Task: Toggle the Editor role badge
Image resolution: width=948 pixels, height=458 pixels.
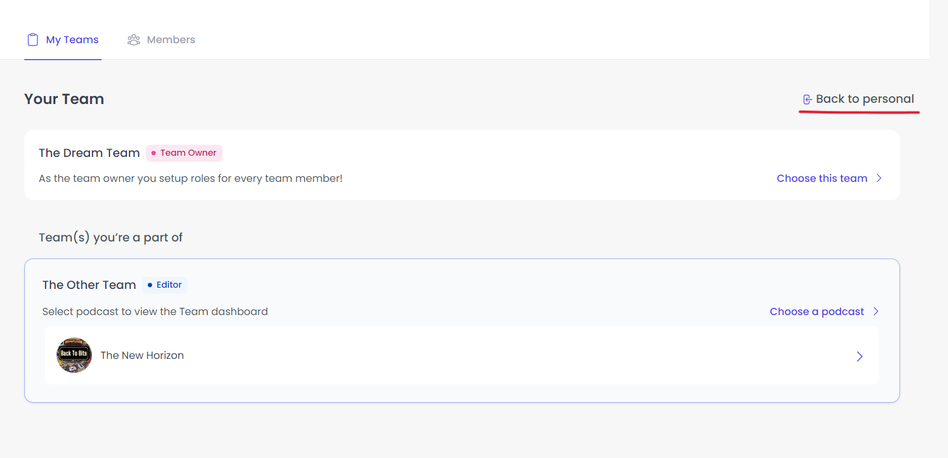Action: point(164,284)
